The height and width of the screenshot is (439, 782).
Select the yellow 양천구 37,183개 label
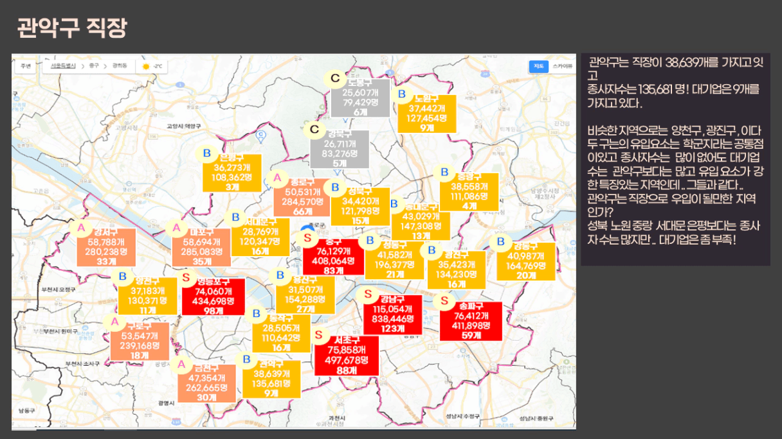(x=147, y=296)
